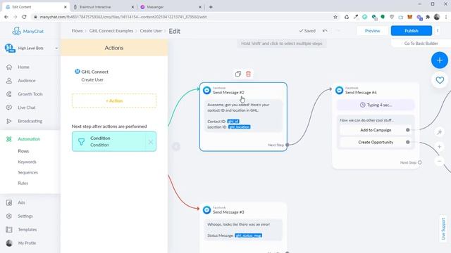
Task: Click Go To Basic Builder
Action: pyautogui.click(x=421, y=44)
